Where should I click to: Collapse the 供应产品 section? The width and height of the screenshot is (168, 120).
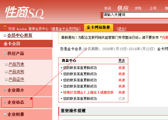tap(5, 53)
